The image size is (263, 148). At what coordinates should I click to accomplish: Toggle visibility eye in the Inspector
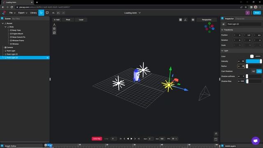[x=224, y=24]
